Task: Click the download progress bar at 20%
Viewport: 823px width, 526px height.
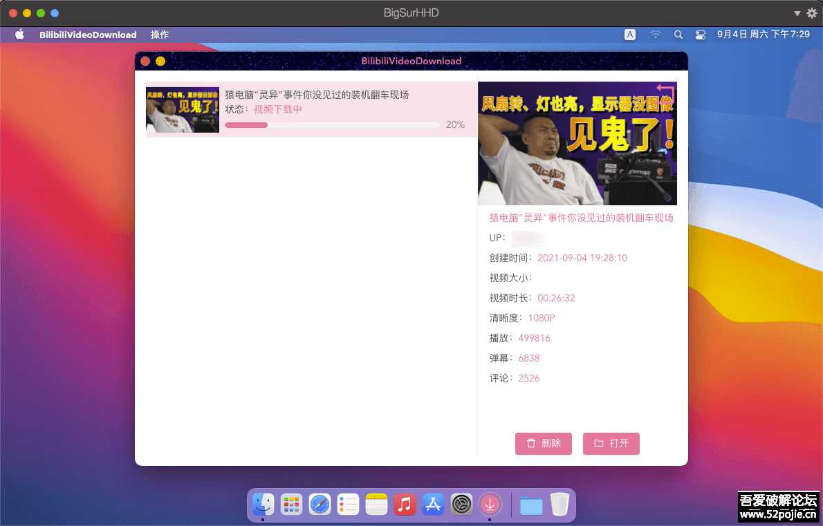Action: click(332, 125)
